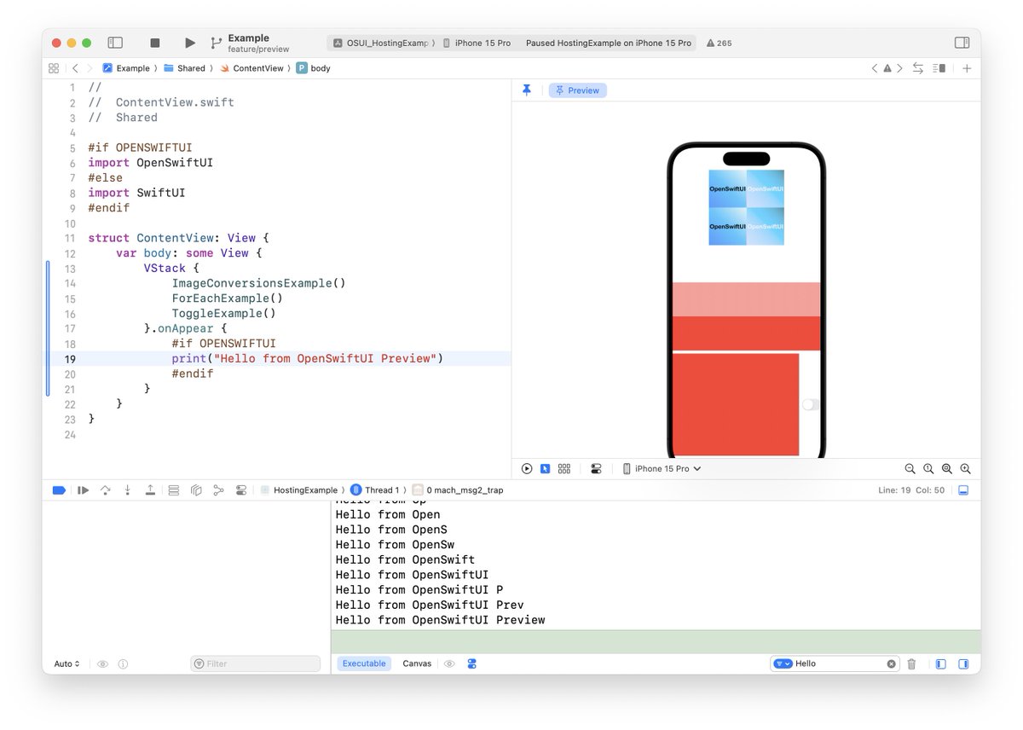Select iPhone 15 Pro run destination

tap(477, 43)
